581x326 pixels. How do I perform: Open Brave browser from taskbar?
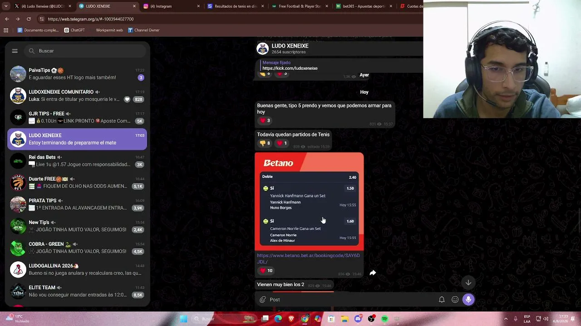[x=291, y=319]
